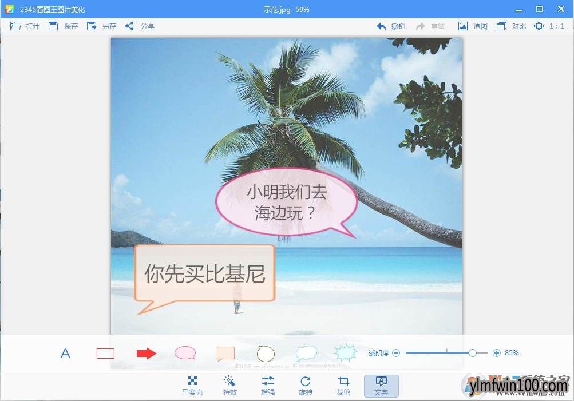Increase transparency with the plus button
This screenshot has width=574, height=401.
[496, 353]
